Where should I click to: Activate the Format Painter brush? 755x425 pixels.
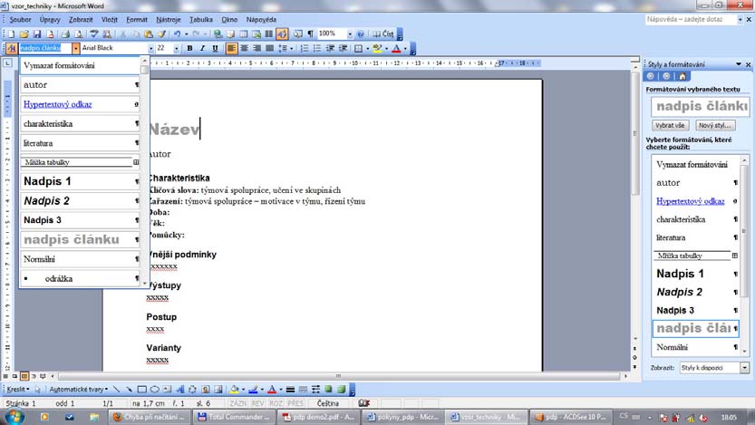click(x=161, y=34)
